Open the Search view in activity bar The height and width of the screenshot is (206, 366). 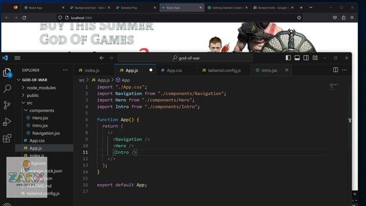click(x=7, y=89)
